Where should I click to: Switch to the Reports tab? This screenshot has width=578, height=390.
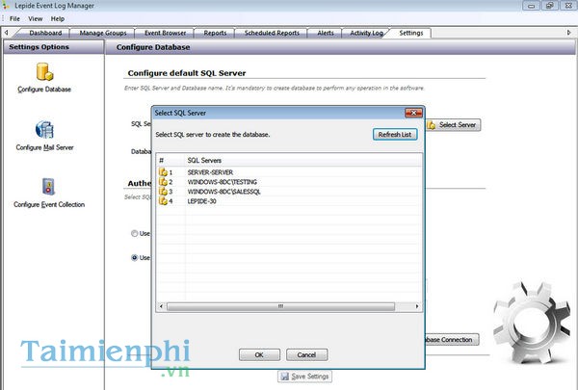coord(215,33)
